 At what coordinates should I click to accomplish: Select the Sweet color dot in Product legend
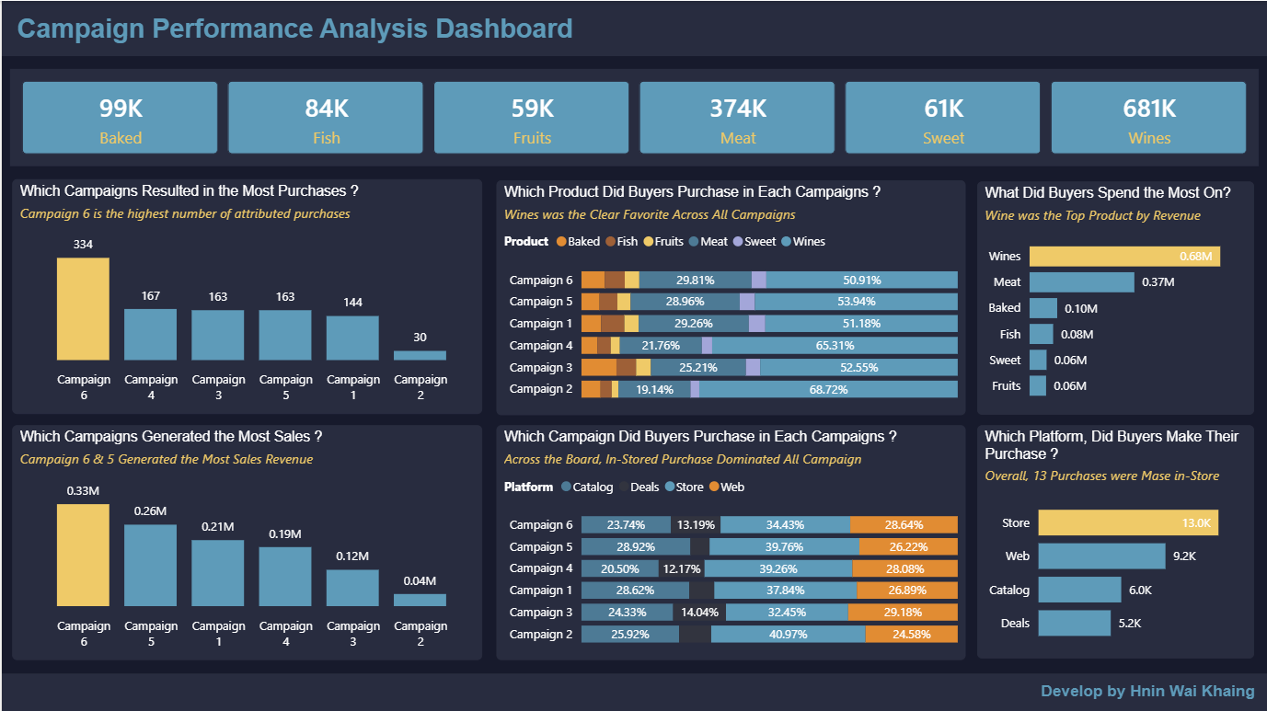click(737, 242)
